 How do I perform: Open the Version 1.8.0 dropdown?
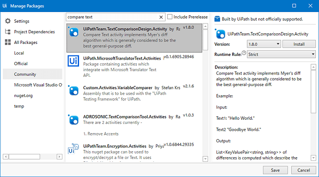[x=264, y=44]
